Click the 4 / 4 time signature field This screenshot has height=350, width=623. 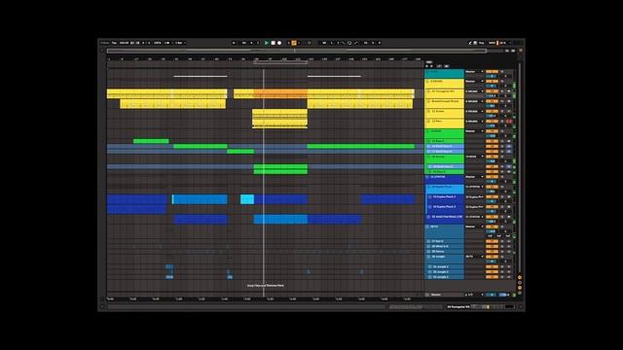point(146,43)
